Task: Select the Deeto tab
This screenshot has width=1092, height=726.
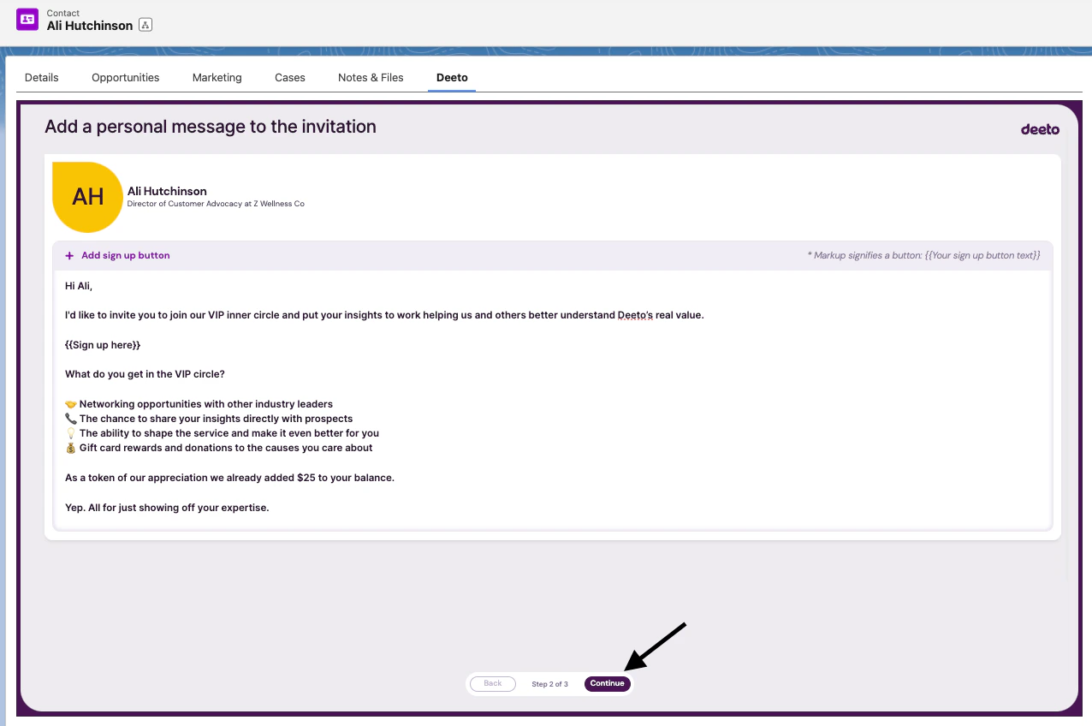Action: pyautogui.click(x=452, y=77)
